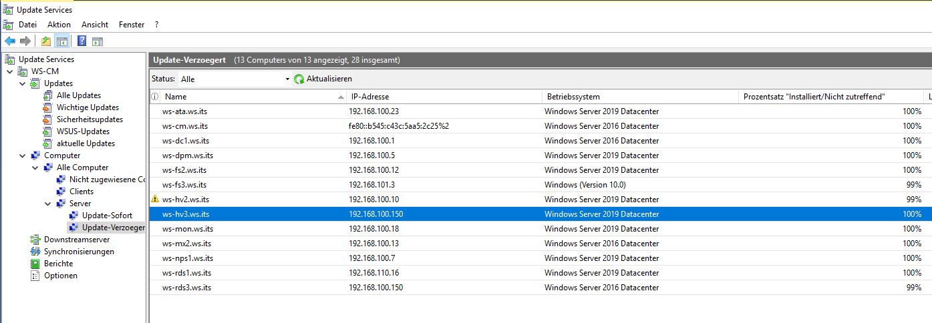Sort by the IP-Adresse column header
Screen dimensions: 932x323
pyautogui.click(x=444, y=97)
